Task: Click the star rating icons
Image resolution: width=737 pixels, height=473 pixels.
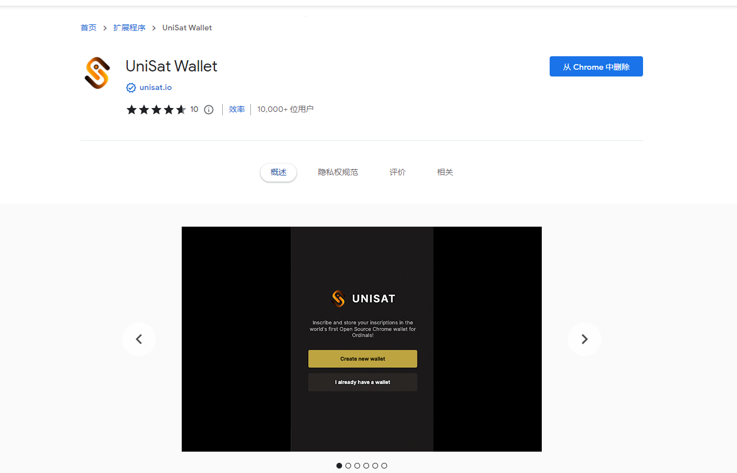Action: click(156, 110)
